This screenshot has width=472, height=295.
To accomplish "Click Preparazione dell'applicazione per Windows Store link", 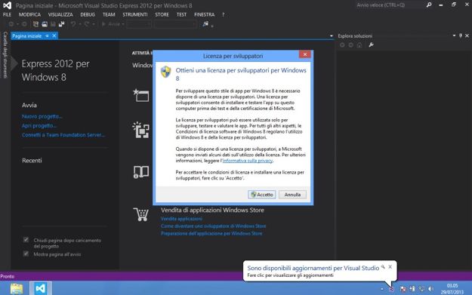I will pos(211,233).
